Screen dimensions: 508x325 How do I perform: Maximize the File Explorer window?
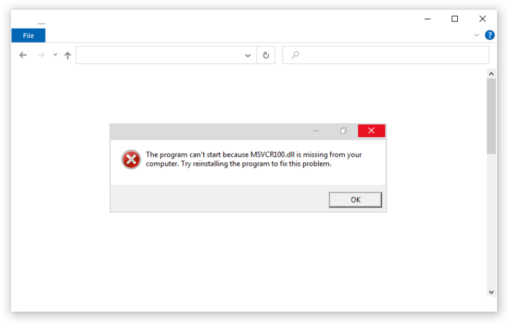[455, 19]
